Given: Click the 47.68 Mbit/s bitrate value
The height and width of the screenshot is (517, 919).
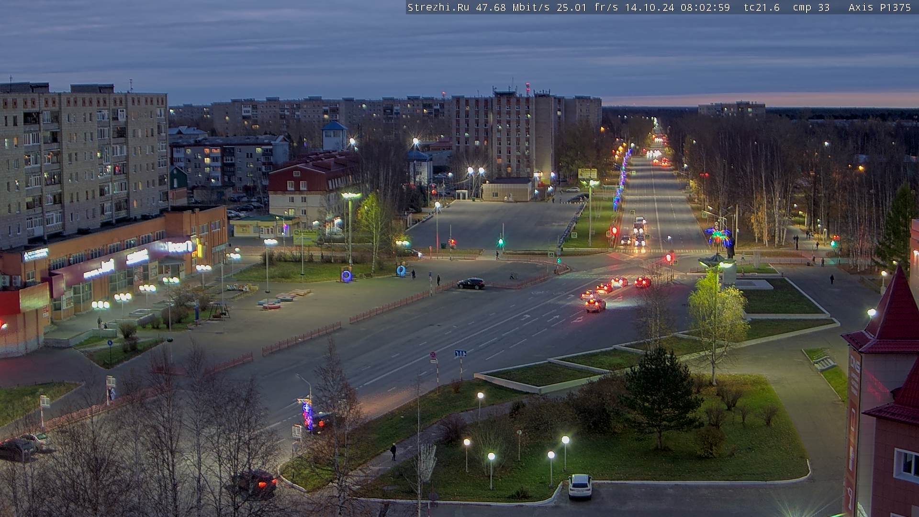Looking at the screenshot, I should click(512, 7).
